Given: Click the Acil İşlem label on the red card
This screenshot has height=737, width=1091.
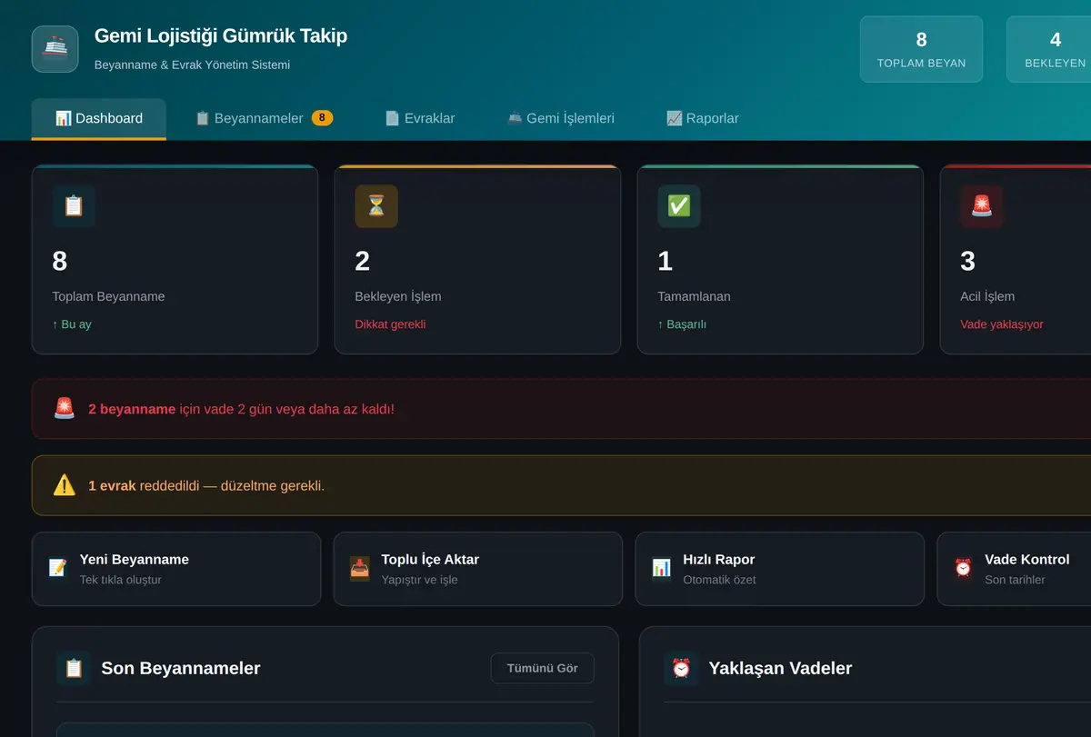Looking at the screenshot, I should (x=987, y=296).
